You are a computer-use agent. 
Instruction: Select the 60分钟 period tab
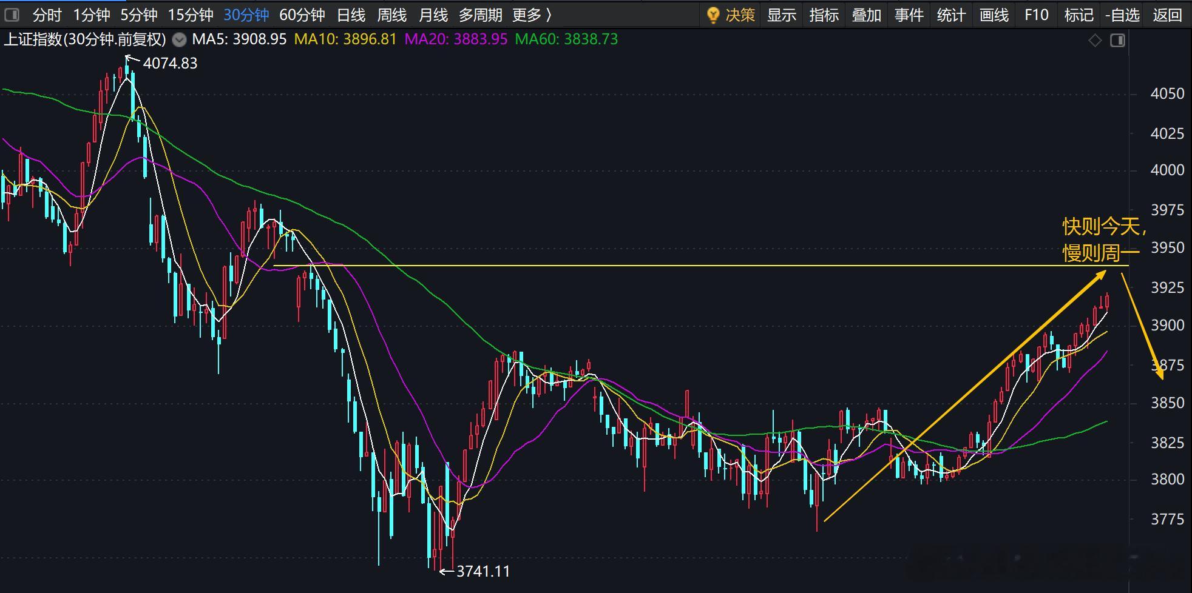(x=302, y=15)
